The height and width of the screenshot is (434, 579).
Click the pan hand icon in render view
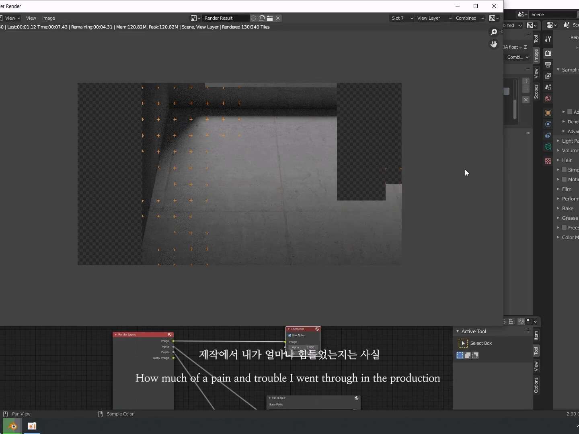coord(494,44)
